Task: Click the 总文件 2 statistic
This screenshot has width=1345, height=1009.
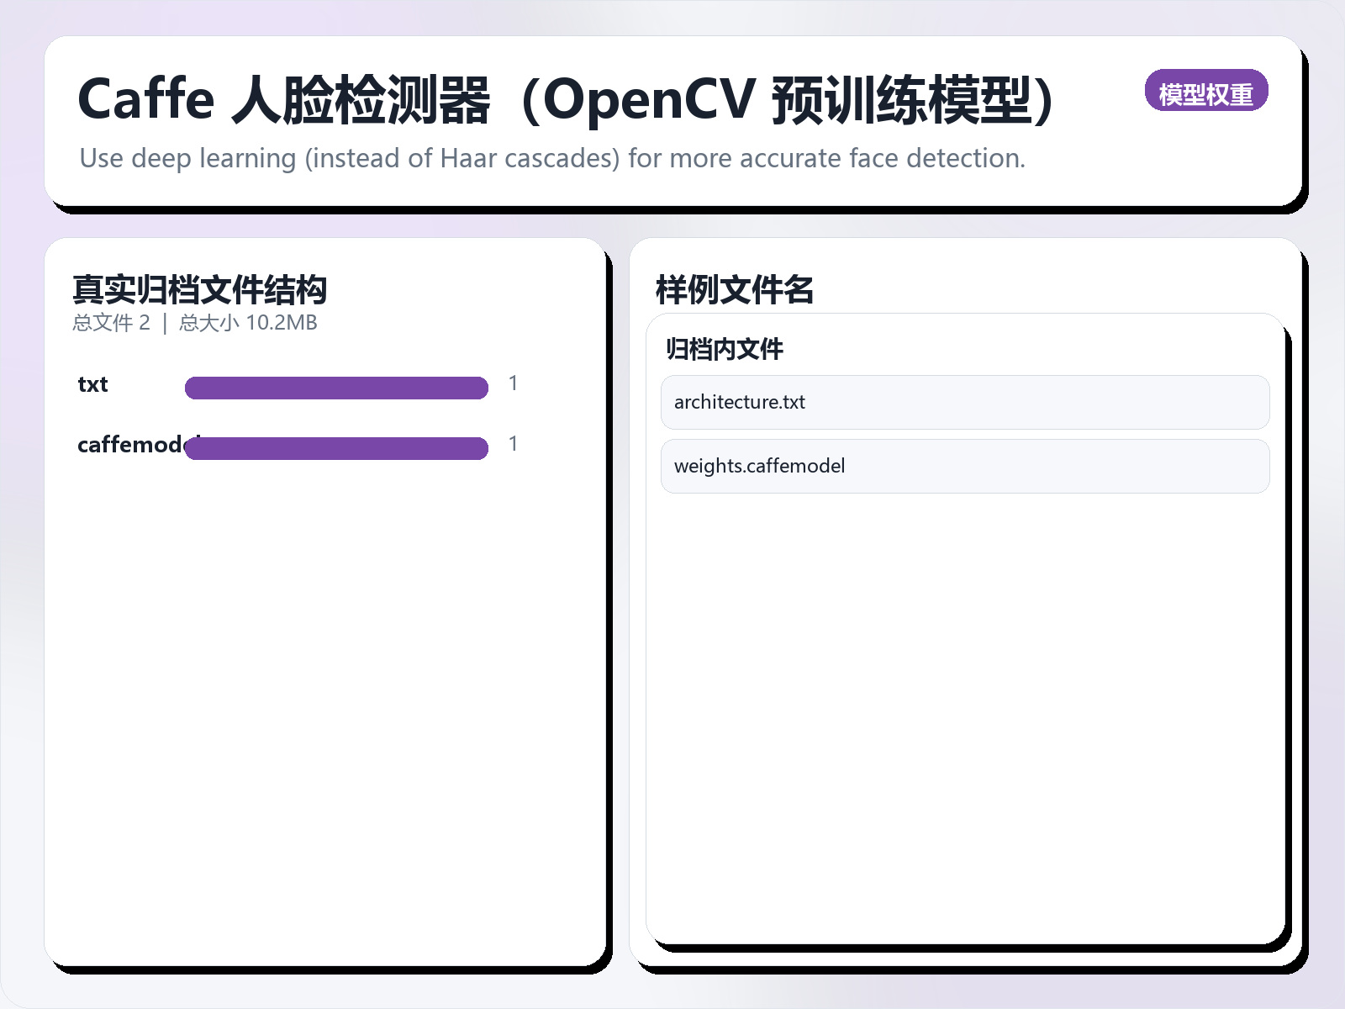Action: (111, 322)
